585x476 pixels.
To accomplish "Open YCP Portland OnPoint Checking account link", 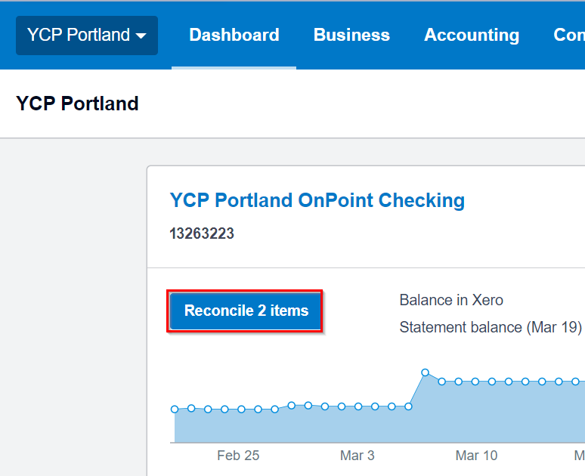I will [x=317, y=200].
